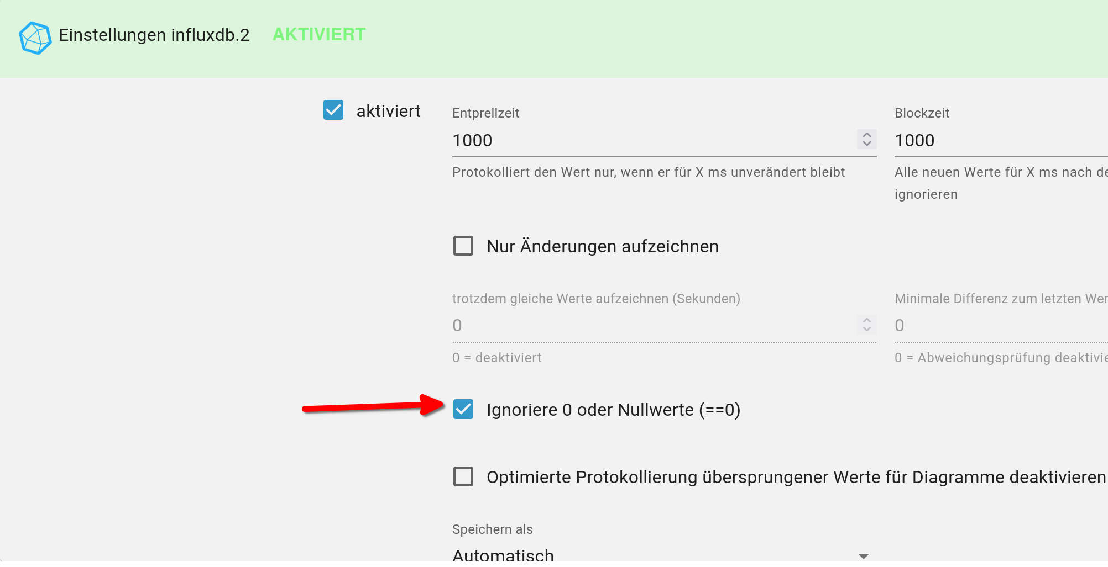
Task: Enable 'Nur Änderungen aufzeichnen' checkbox
Action: 463,246
